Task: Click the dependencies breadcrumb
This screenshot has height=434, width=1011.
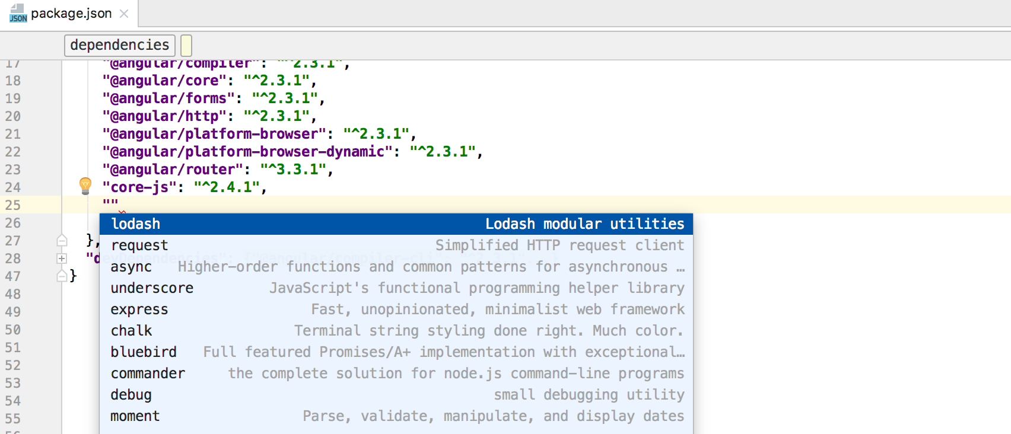Action: click(x=120, y=45)
